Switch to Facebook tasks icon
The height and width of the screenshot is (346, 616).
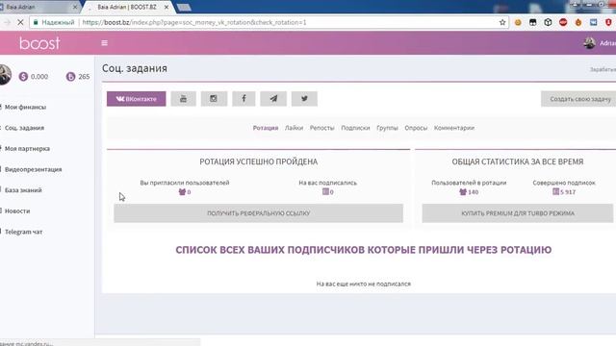point(244,99)
